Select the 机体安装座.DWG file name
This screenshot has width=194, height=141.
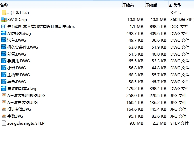[22, 47]
